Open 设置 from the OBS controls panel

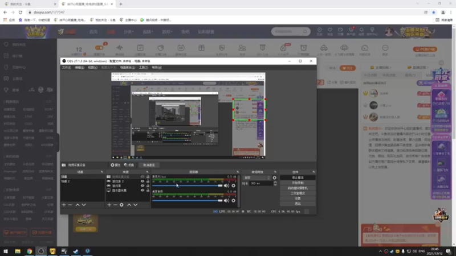[x=298, y=199]
